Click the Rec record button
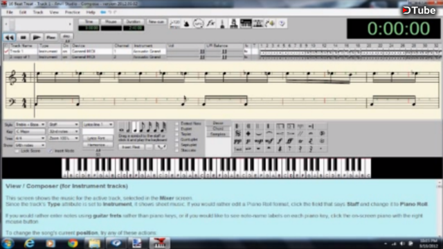Screen dimensions: 443x249 pos(51,37)
